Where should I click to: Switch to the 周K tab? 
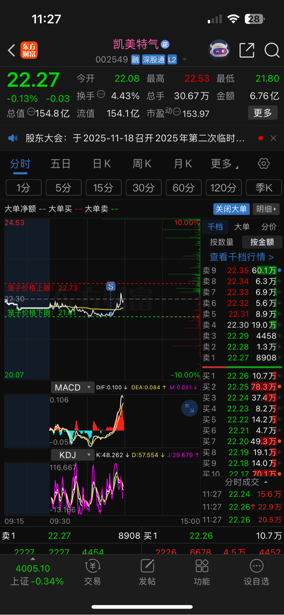pos(142,163)
